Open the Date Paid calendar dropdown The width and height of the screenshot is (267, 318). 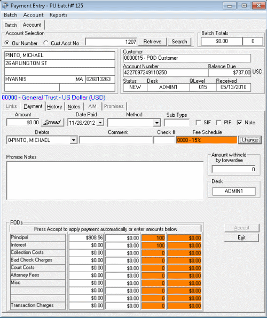100,123
